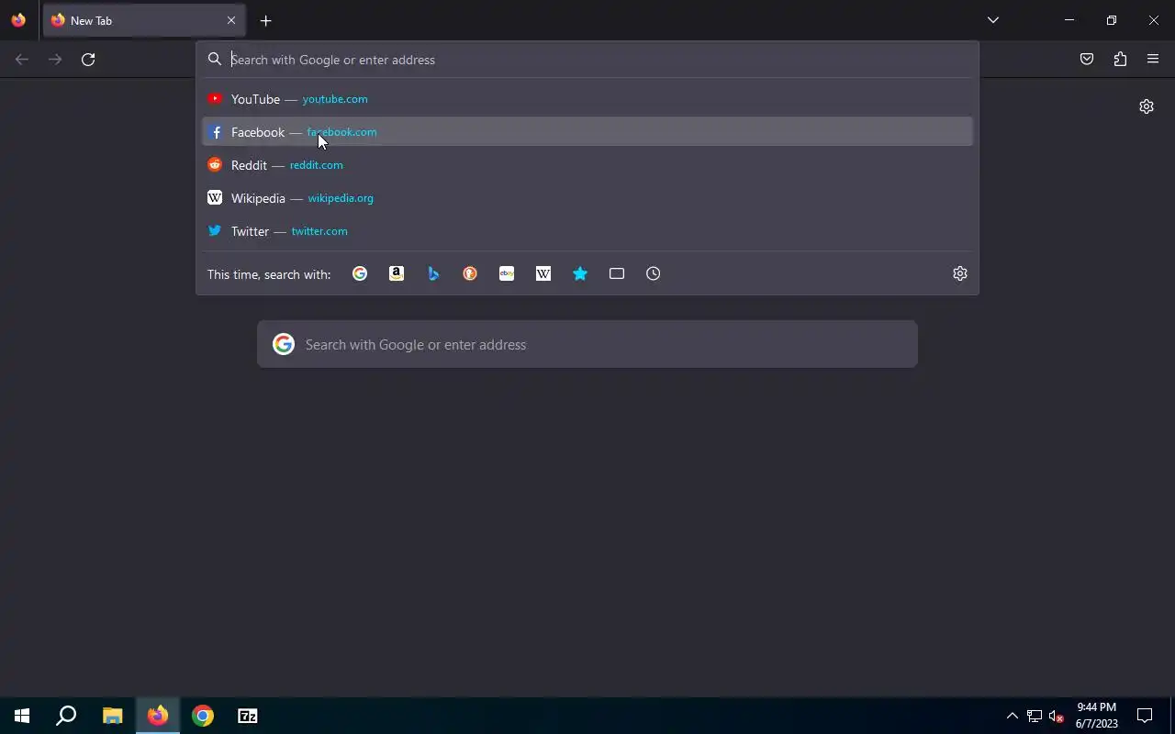
Task: Search in open Tabs icon
Action: (617, 273)
